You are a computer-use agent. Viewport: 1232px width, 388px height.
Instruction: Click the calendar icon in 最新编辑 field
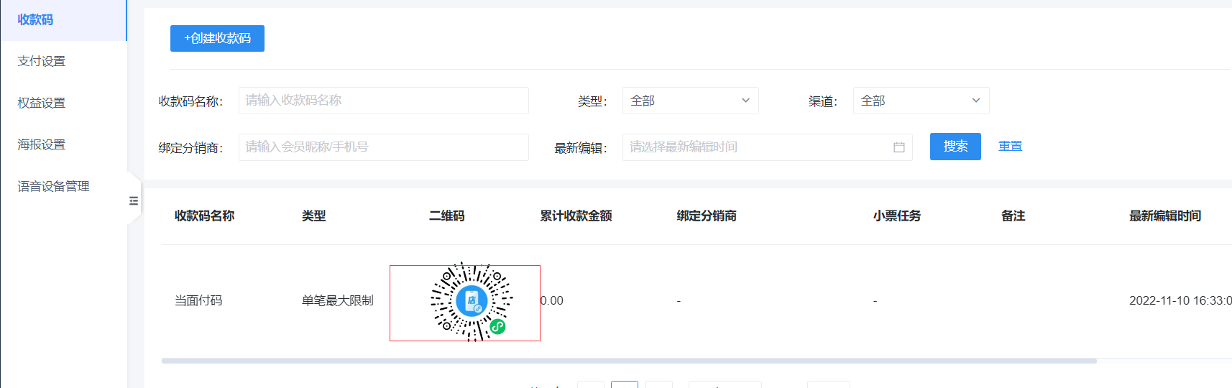899,147
